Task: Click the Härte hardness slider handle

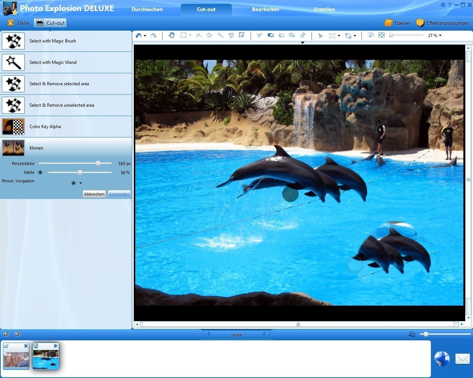Action: pos(80,172)
